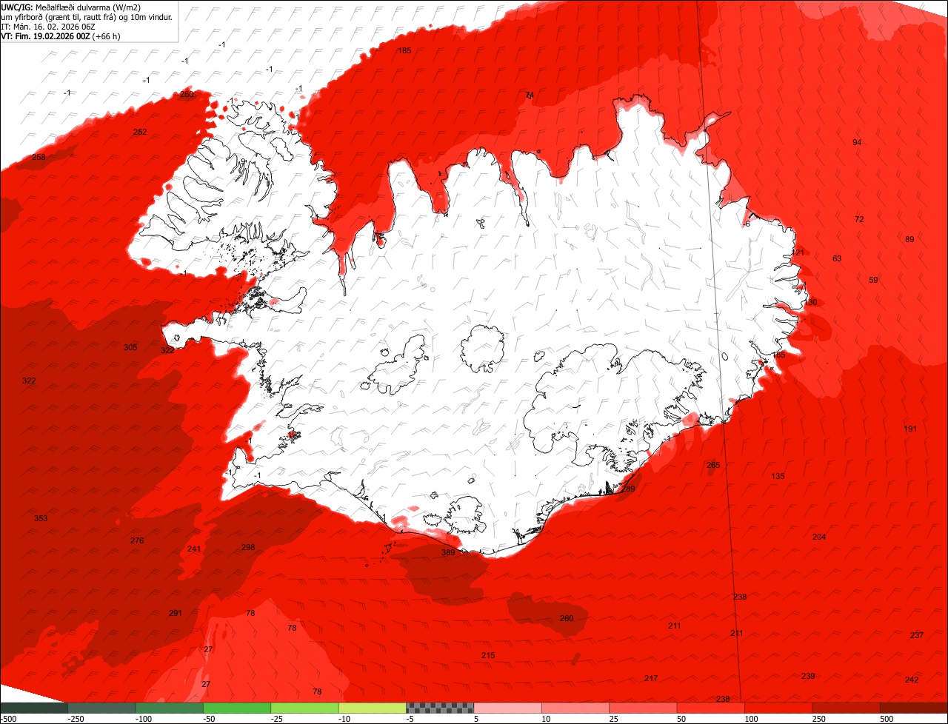Click the map value '74'
The height and width of the screenshot is (724, 948).
(529, 95)
